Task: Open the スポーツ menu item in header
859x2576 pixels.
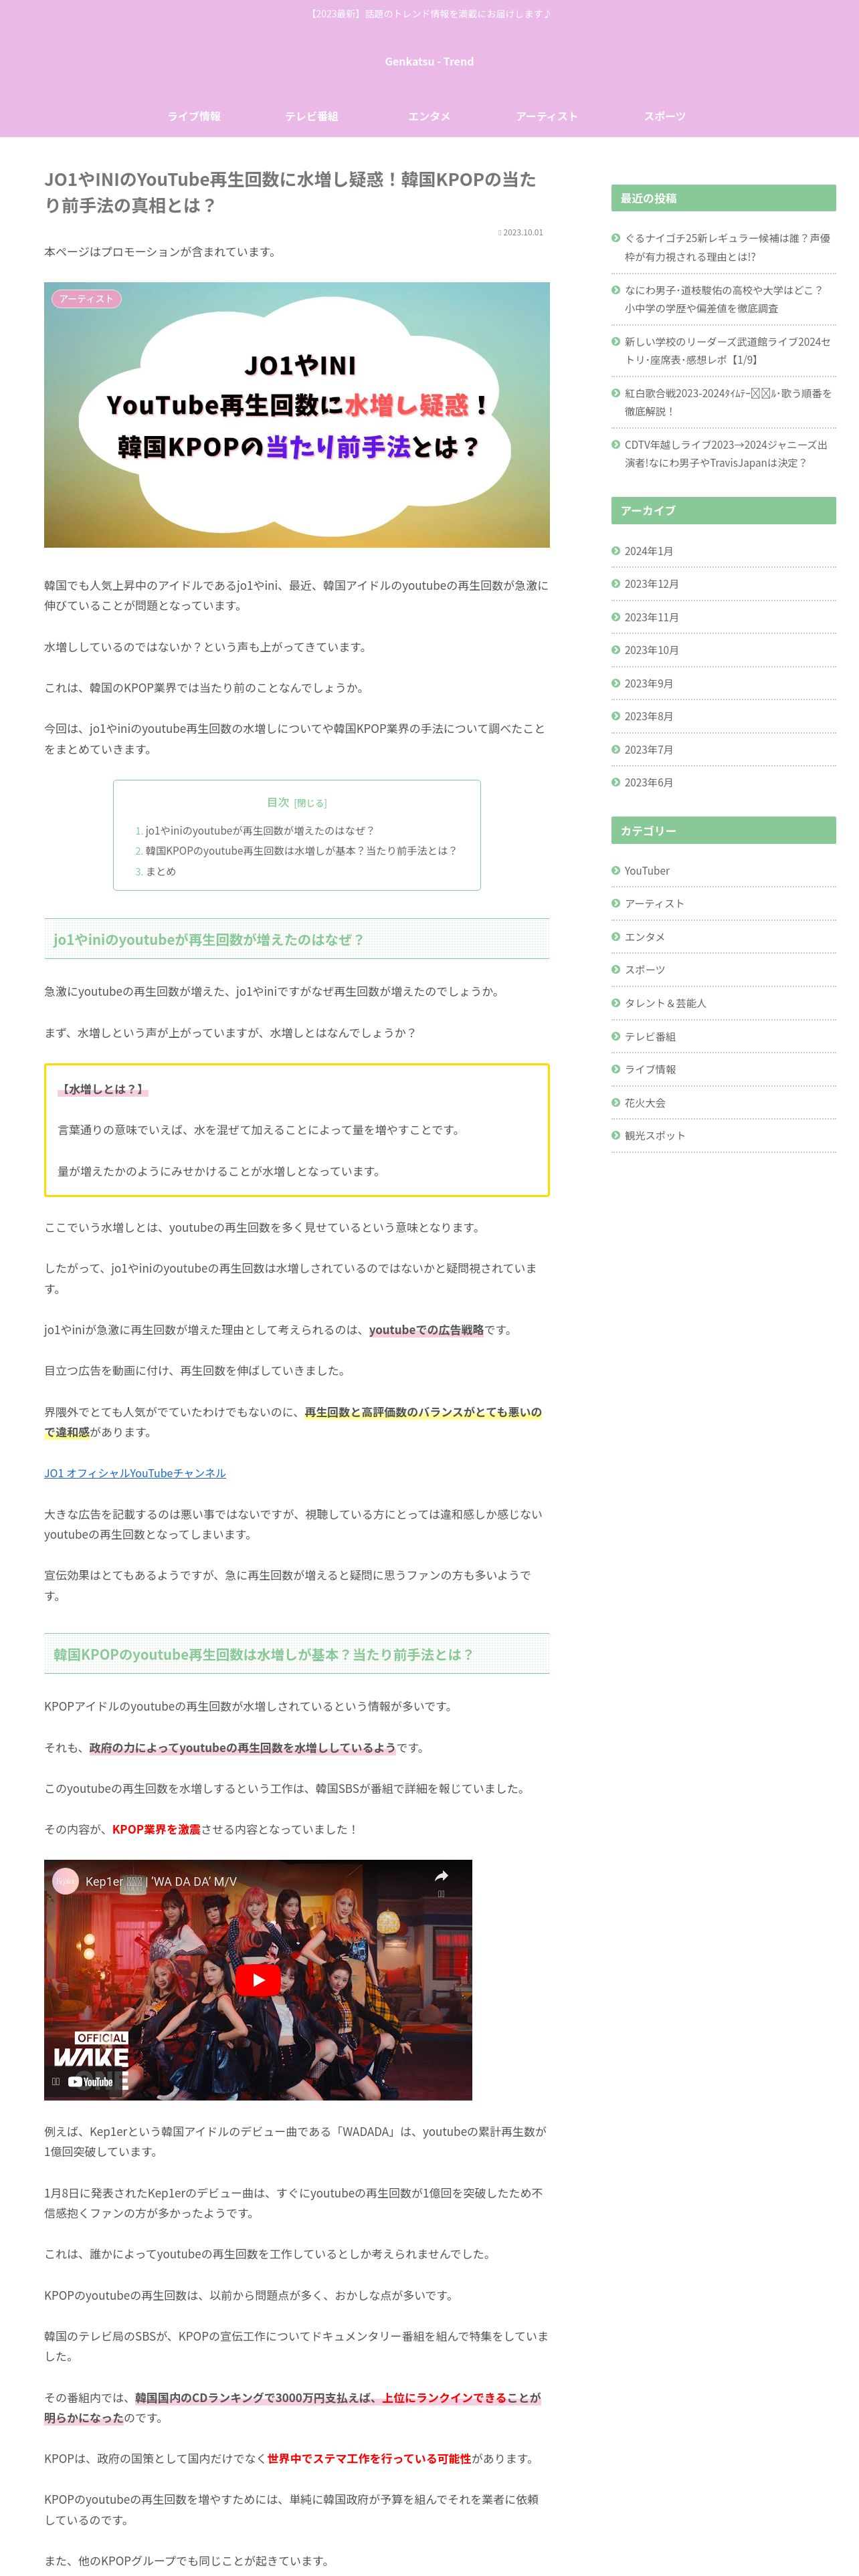Action: pyautogui.click(x=665, y=117)
